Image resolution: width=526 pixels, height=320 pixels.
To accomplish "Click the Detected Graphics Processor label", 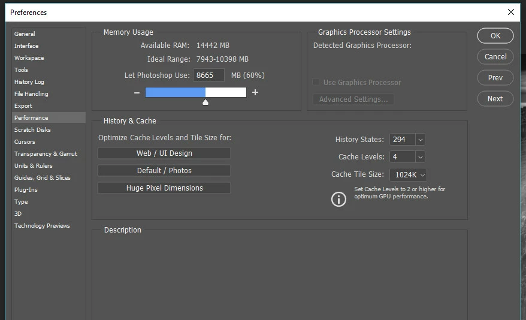I will tap(362, 46).
